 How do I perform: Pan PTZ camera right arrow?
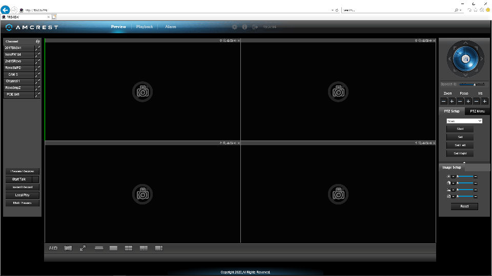click(482, 59)
